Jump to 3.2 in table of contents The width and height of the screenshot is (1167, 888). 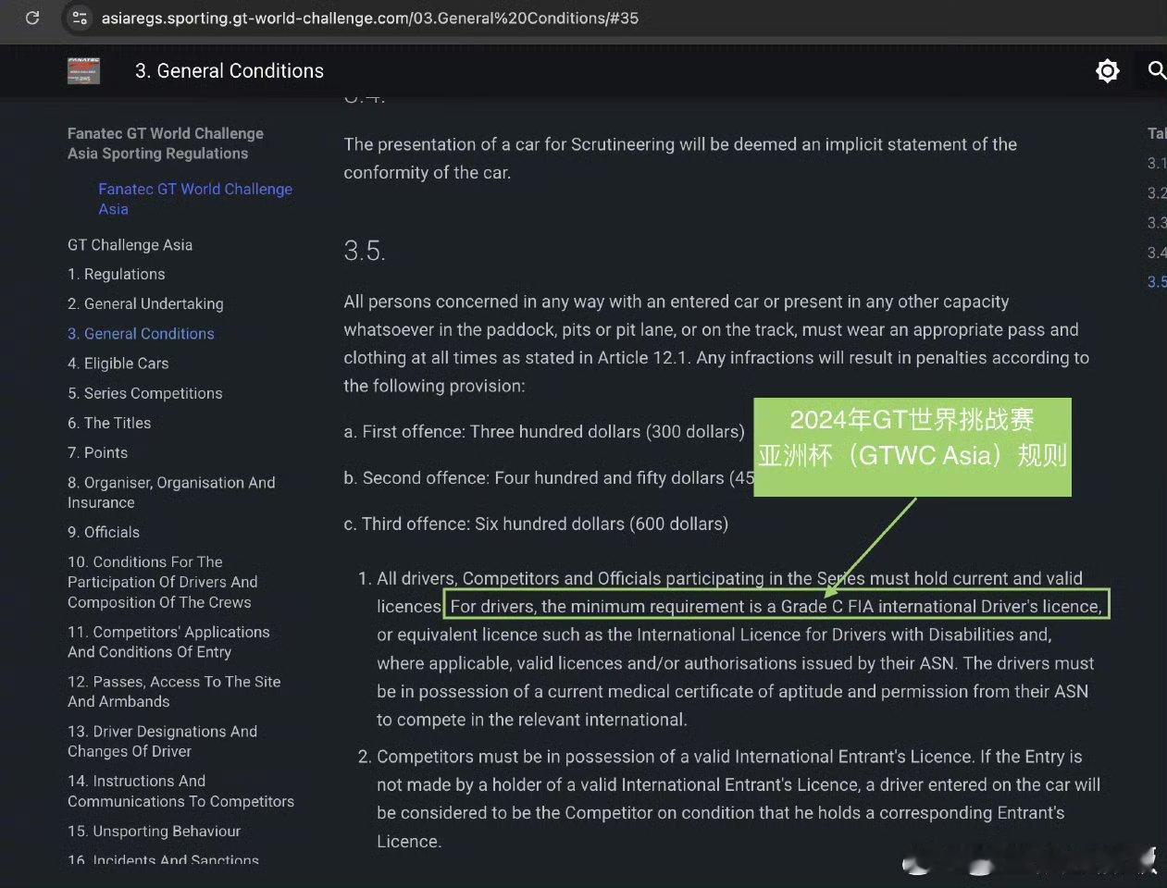[1157, 192]
